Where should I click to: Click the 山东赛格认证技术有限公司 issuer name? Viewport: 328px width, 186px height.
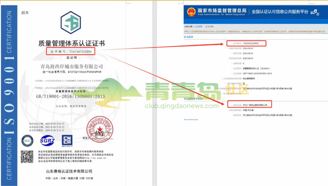[69, 172]
